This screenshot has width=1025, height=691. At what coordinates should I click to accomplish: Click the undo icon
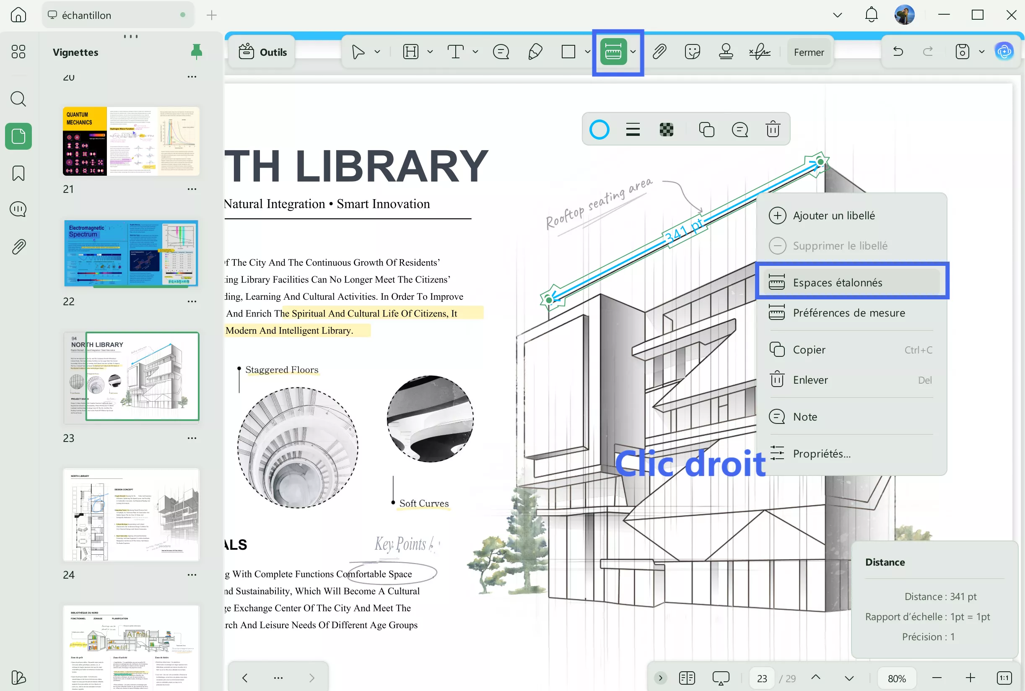pyautogui.click(x=898, y=52)
